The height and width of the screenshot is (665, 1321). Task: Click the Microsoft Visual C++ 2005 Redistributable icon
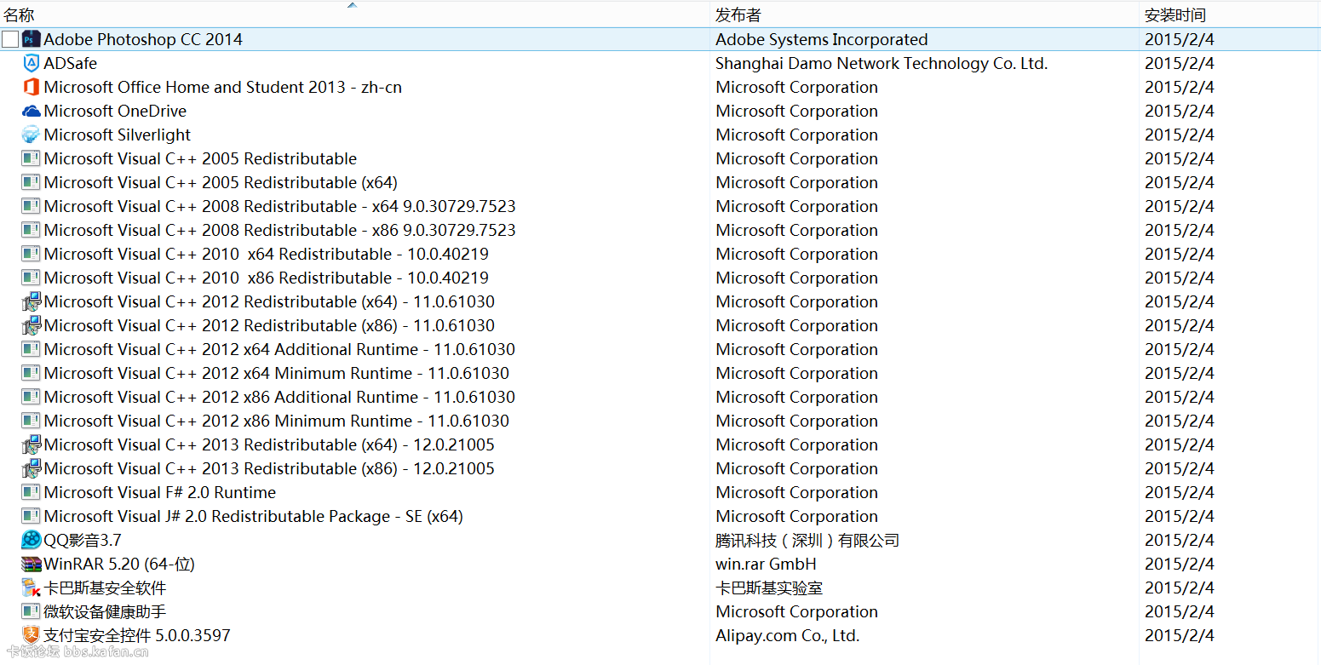[x=32, y=158]
